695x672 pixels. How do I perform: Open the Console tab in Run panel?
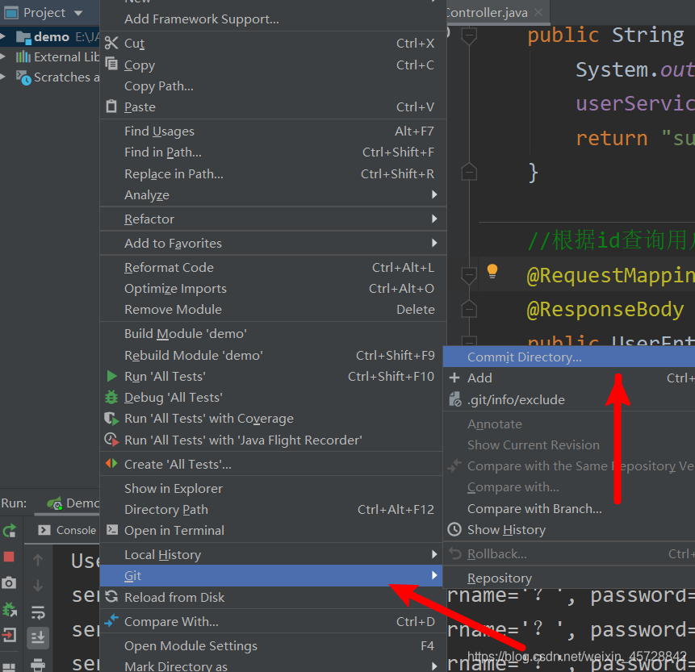[x=67, y=530]
